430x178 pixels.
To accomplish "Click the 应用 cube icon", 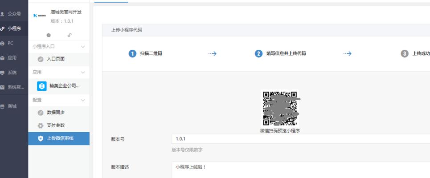I will tap(3, 58).
